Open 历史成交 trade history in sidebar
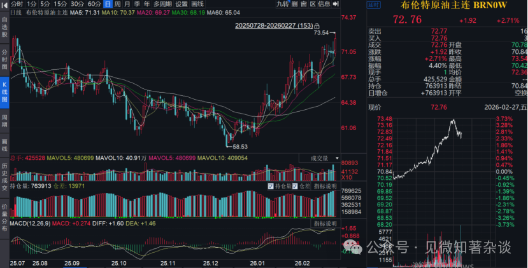 (x=4, y=176)
